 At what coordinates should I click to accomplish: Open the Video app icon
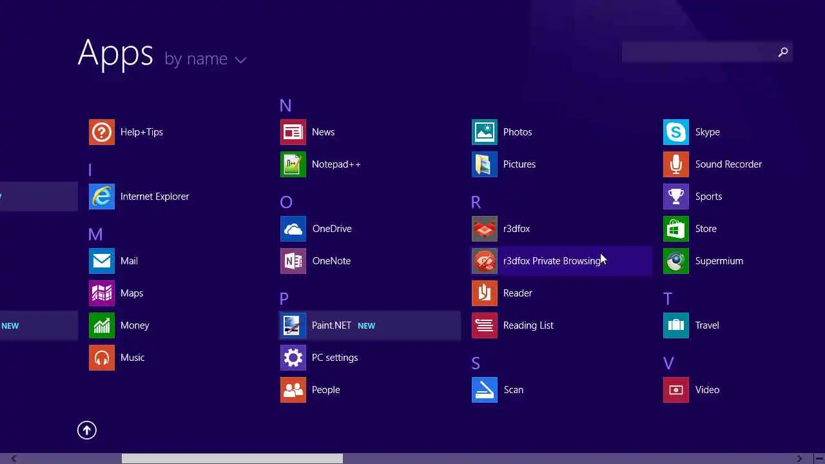(x=676, y=390)
